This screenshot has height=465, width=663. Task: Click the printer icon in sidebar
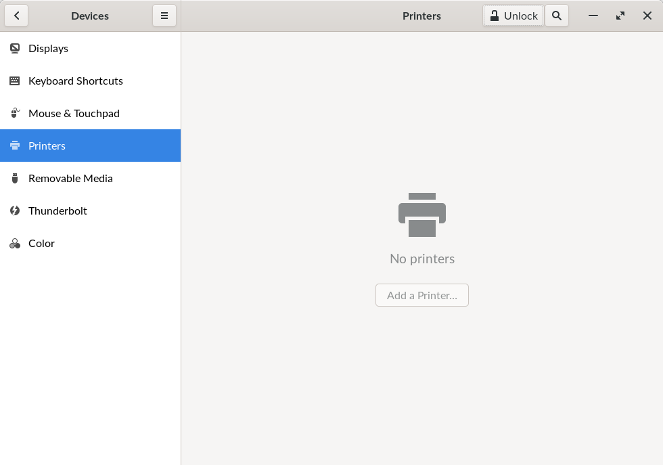point(15,146)
